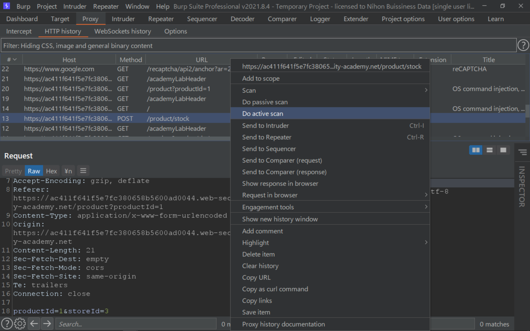The width and height of the screenshot is (530, 331).
Task: Choose Clear history
Action: [330, 266]
